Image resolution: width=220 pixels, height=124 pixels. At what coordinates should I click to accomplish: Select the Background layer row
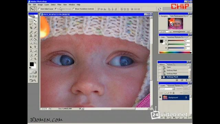click(x=176, y=97)
